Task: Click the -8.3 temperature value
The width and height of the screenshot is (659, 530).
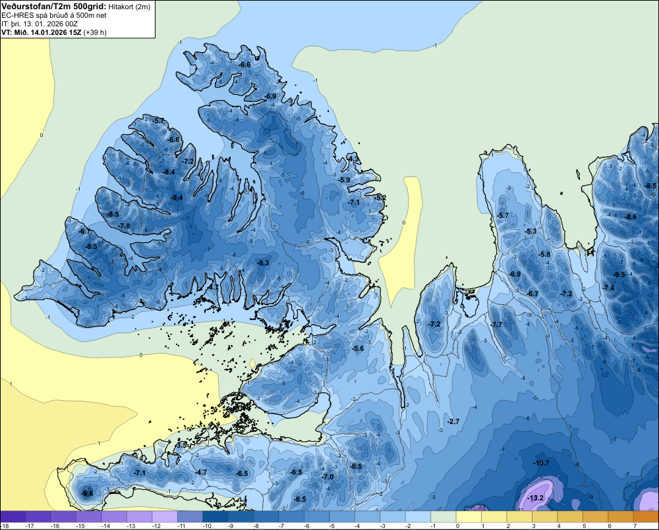Action: (263, 263)
